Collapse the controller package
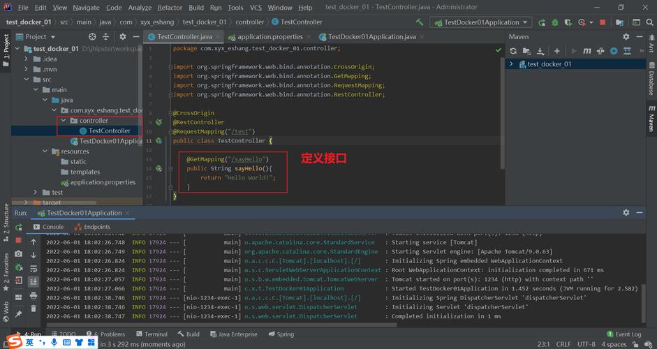This screenshot has width=657, height=349. tap(64, 120)
